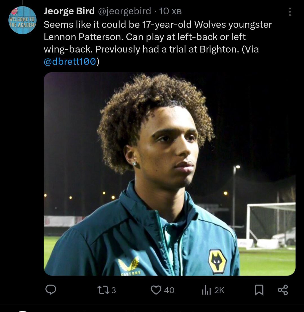Like the tweet with the heart icon

pyautogui.click(x=156, y=290)
